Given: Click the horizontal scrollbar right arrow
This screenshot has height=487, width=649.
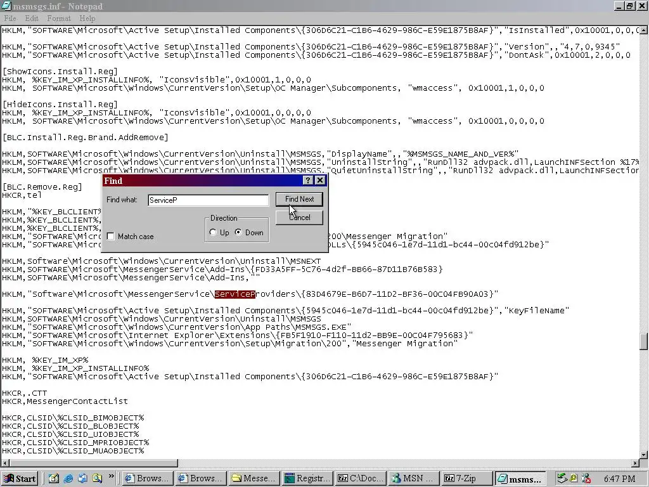Looking at the screenshot, I should 635,463.
